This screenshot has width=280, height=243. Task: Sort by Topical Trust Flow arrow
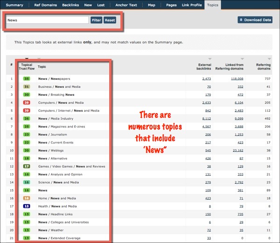27,58
